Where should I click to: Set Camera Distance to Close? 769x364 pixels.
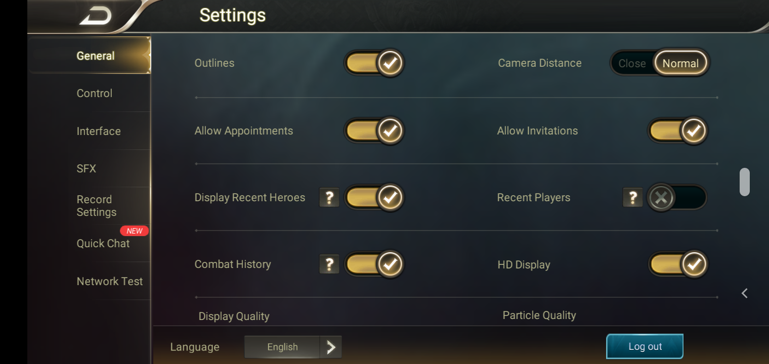click(x=632, y=64)
